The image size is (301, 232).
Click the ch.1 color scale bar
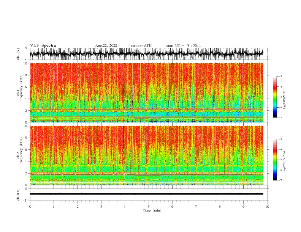(x=275, y=97)
